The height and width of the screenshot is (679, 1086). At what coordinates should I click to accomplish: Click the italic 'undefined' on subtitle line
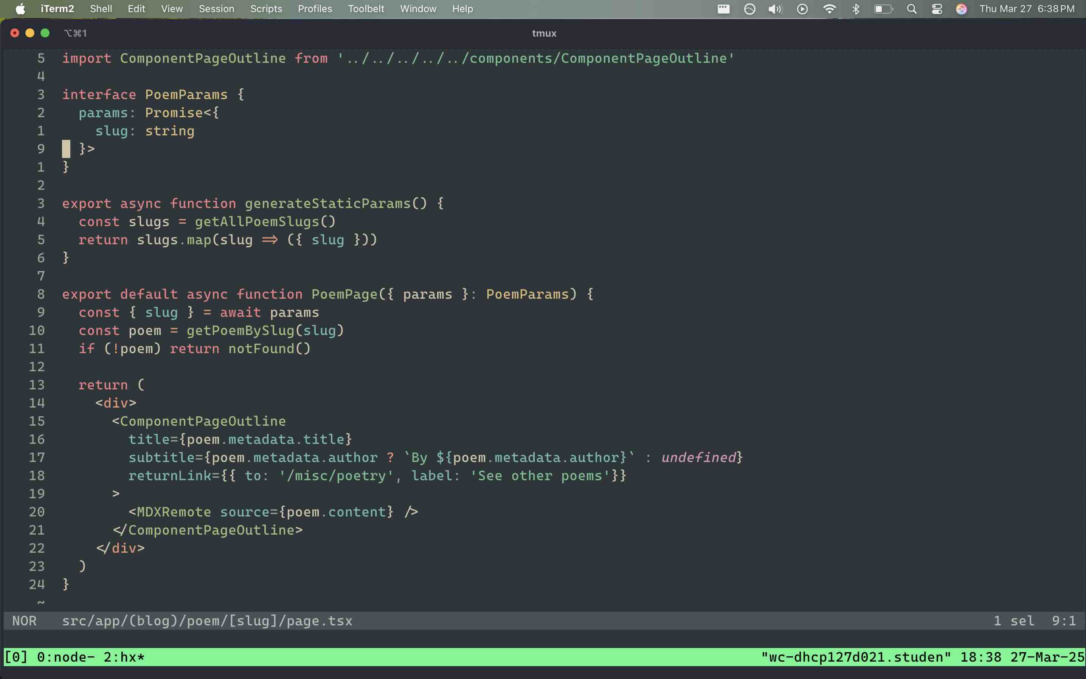click(x=698, y=457)
